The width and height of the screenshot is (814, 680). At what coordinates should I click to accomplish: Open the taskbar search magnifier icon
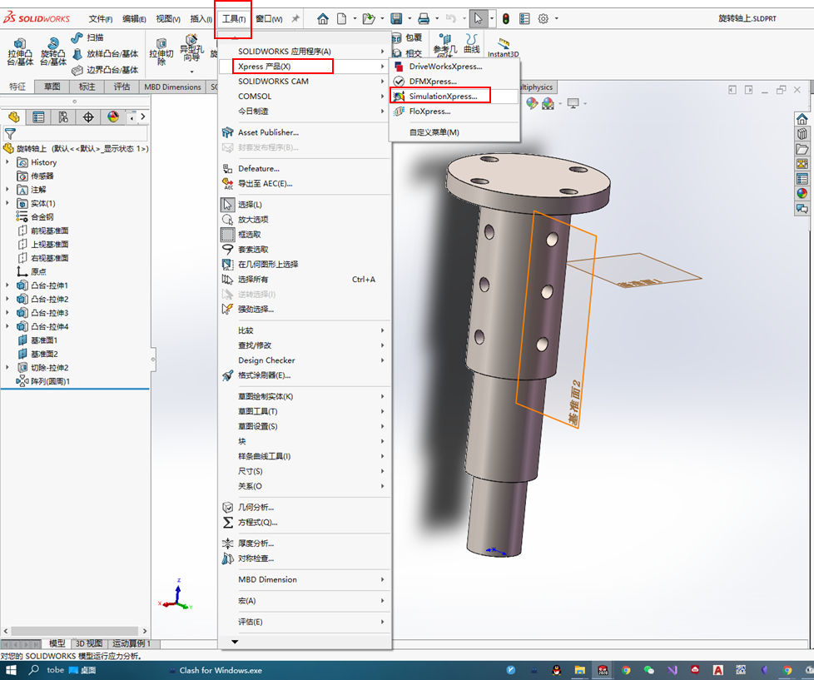[33, 670]
